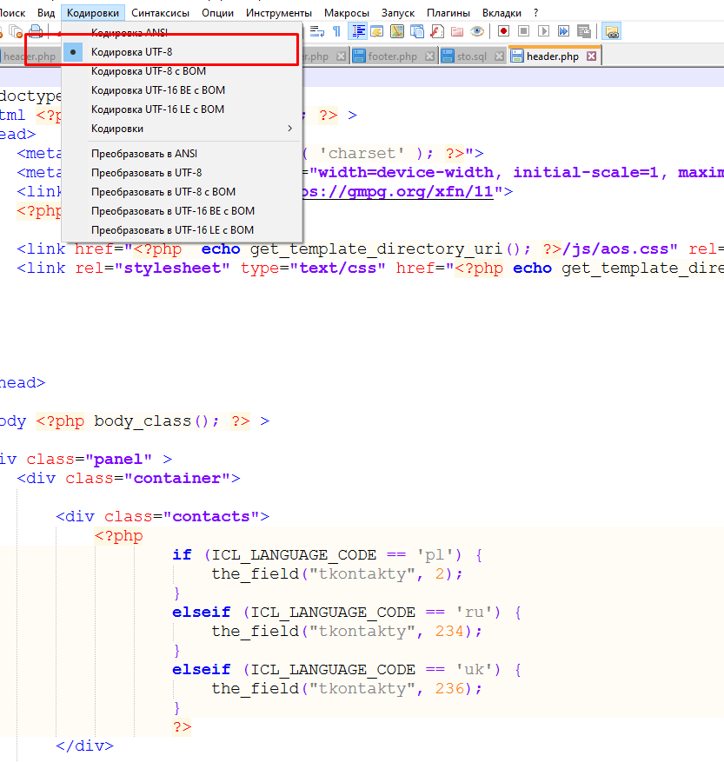The height and width of the screenshot is (762, 724).
Task: Click the stop macro recording icon
Action: pos(524,31)
